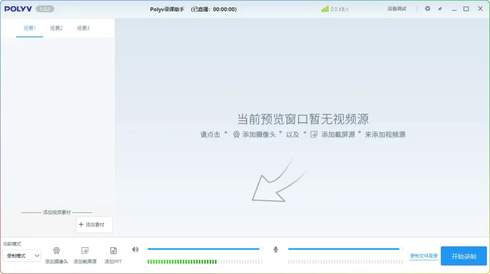Screen dimensions: 490x274
Task: Open the 录制模式 mode dropdown
Action: 21,256
